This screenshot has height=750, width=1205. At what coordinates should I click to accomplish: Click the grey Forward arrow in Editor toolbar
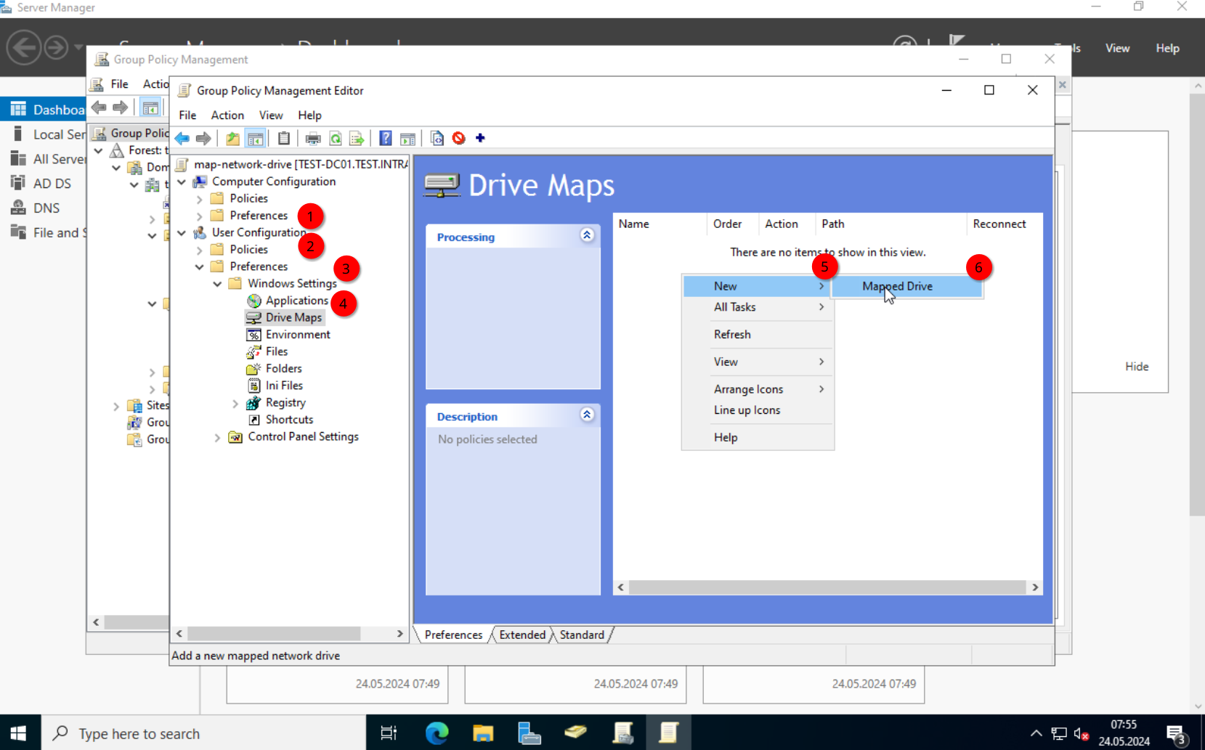(204, 138)
